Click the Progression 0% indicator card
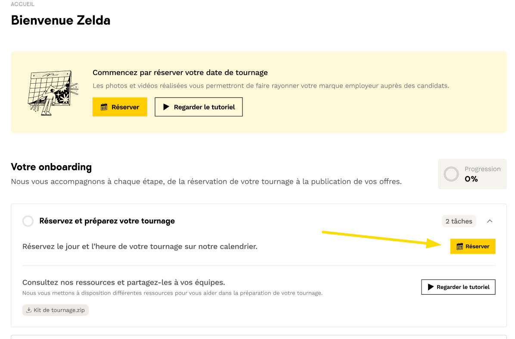The height and width of the screenshot is (339, 515). point(472,174)
